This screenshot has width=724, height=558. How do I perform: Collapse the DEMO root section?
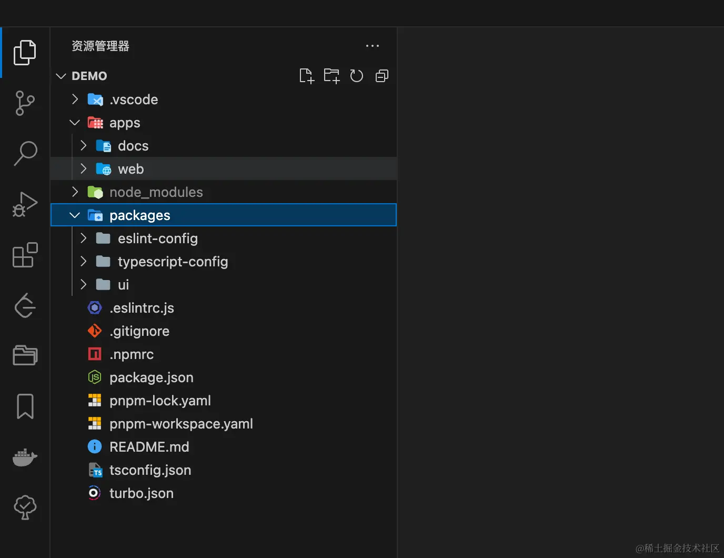click(61, 76)
